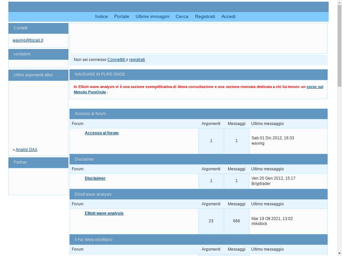Click Registrati in the top navigation bar
Viewport: 342px width, 256px height.
pyautogui.click(x=205, y=16)
